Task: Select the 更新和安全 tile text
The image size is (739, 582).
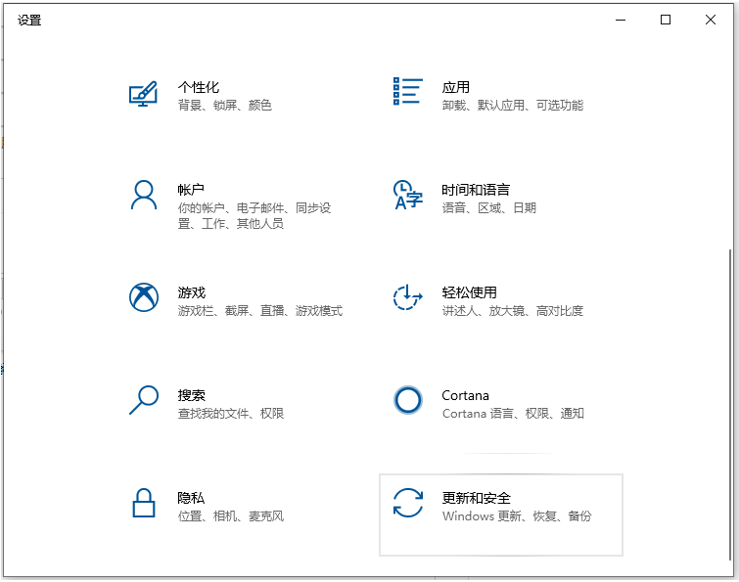Action: [x=476, y=498]
